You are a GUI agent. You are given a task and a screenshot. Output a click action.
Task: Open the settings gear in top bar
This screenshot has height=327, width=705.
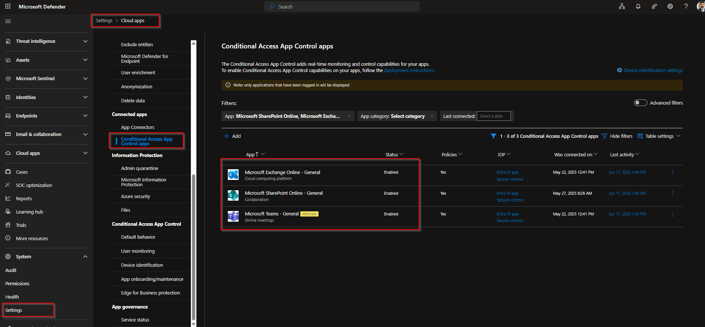pos(670,7)
